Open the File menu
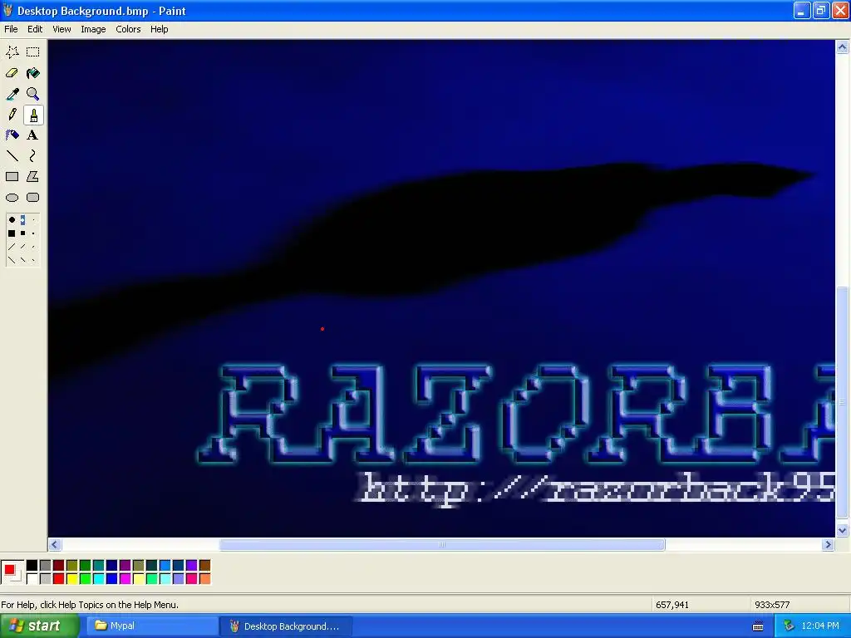 11,29
